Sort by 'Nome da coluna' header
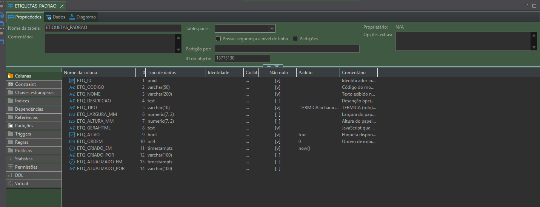The image size is (540, 207). [x=99, y=73]
